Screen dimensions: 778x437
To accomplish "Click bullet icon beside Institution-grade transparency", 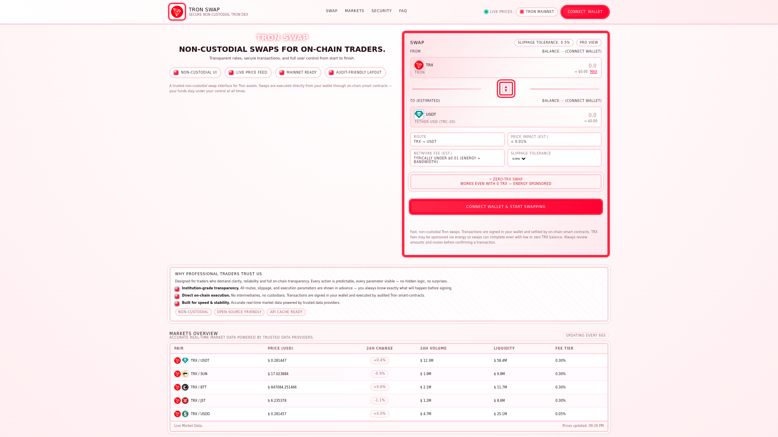I will [x=177, y=289].
